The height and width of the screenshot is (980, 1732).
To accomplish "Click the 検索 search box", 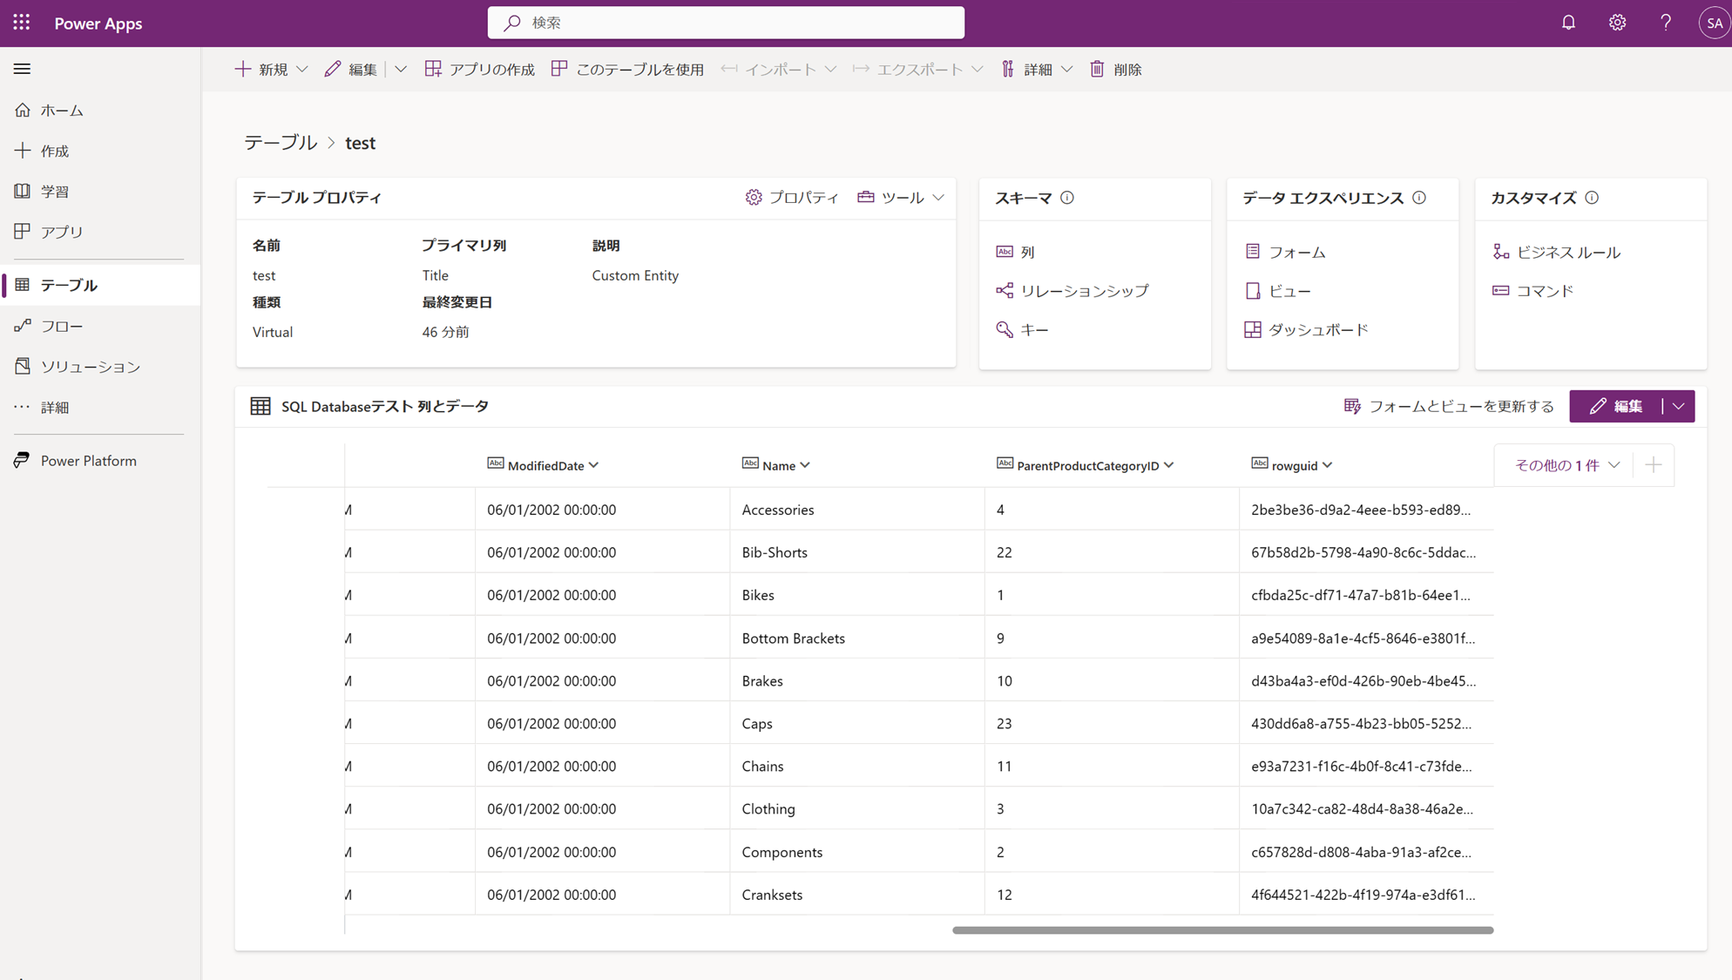I will point(726,23).
